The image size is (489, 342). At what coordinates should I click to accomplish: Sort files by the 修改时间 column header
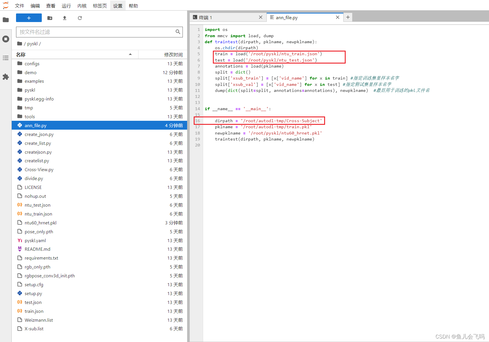coord(173,54)
